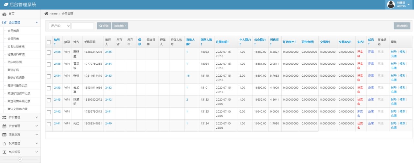Click 正常 status for member 2443

tap(371, 100)
